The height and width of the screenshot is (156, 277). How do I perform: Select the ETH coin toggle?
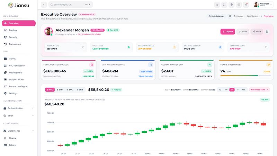(x=60, y=90)
